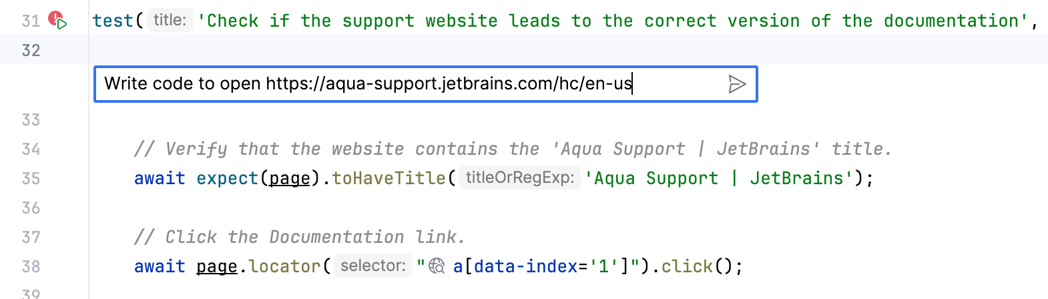1048x299 pixels.
Task: Click the 'titleOrRegExp:' parameter hint
Action: tap(519, 178)
